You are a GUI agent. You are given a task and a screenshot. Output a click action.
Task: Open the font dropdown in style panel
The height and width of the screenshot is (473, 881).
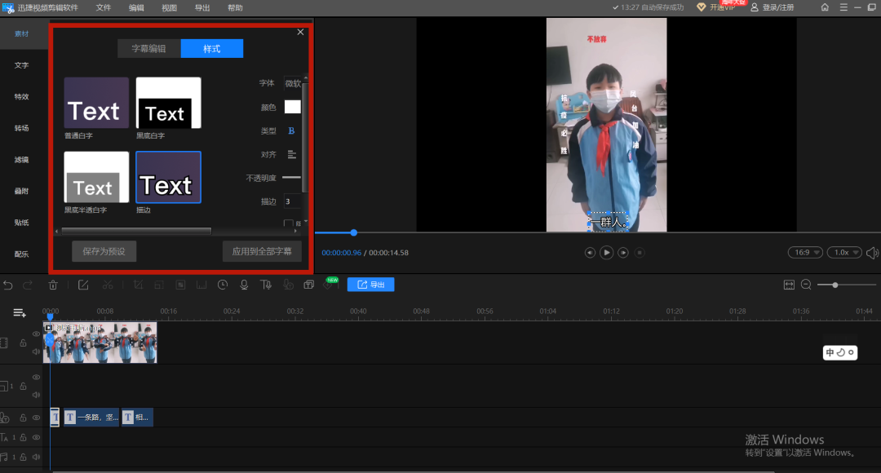293,83
